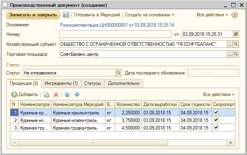Move row up with blue up arrow

pos(67,94)
